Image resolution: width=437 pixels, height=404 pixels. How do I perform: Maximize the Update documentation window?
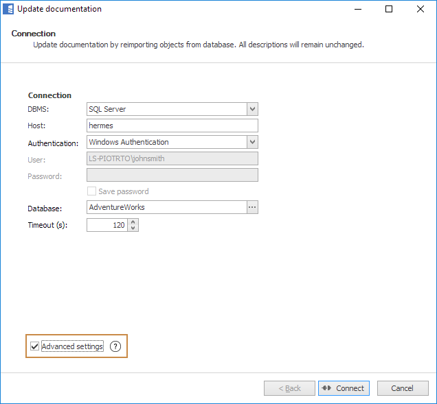[389, 9]
